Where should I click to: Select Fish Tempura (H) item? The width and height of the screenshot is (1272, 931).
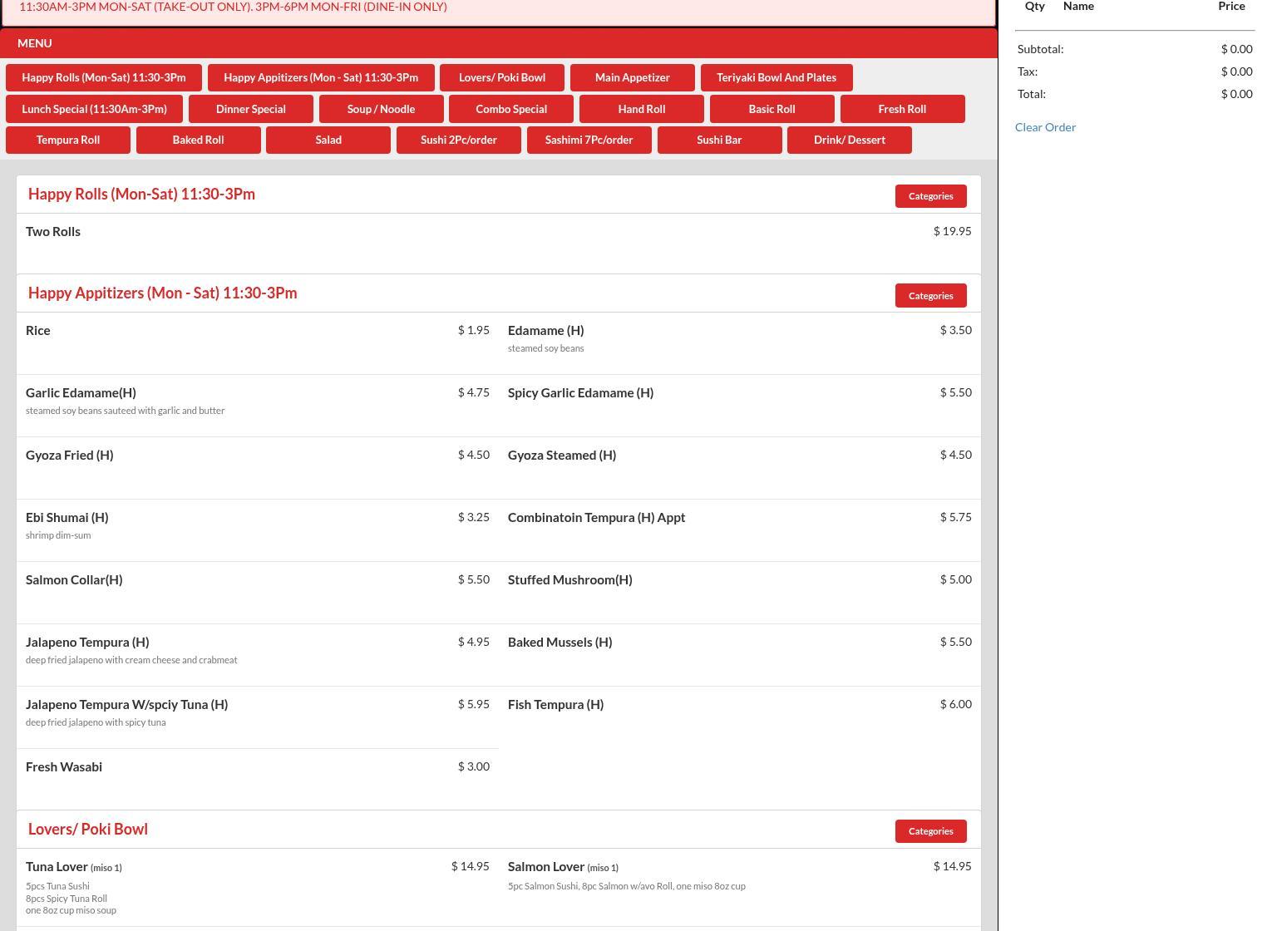740,717
